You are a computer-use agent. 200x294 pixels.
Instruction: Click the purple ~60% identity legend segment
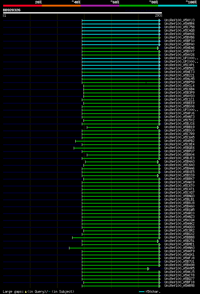coord(100,6)
